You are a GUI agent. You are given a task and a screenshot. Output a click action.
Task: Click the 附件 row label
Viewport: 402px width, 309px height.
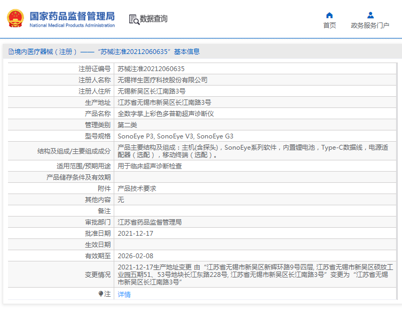(x=104, y=189)
